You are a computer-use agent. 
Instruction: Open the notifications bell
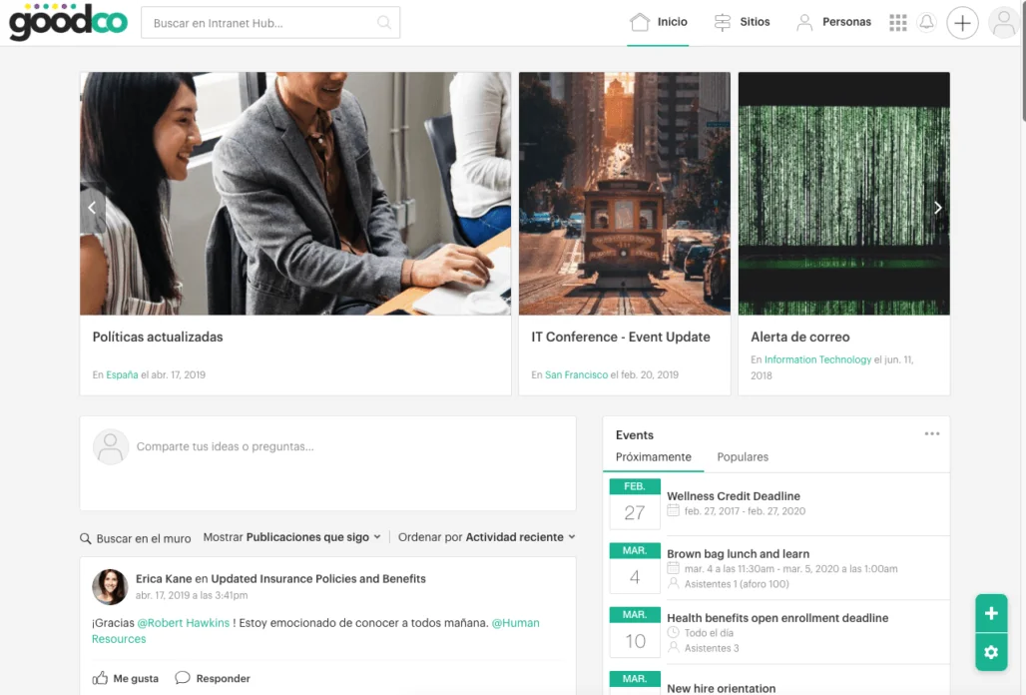[x=926, y=22]
